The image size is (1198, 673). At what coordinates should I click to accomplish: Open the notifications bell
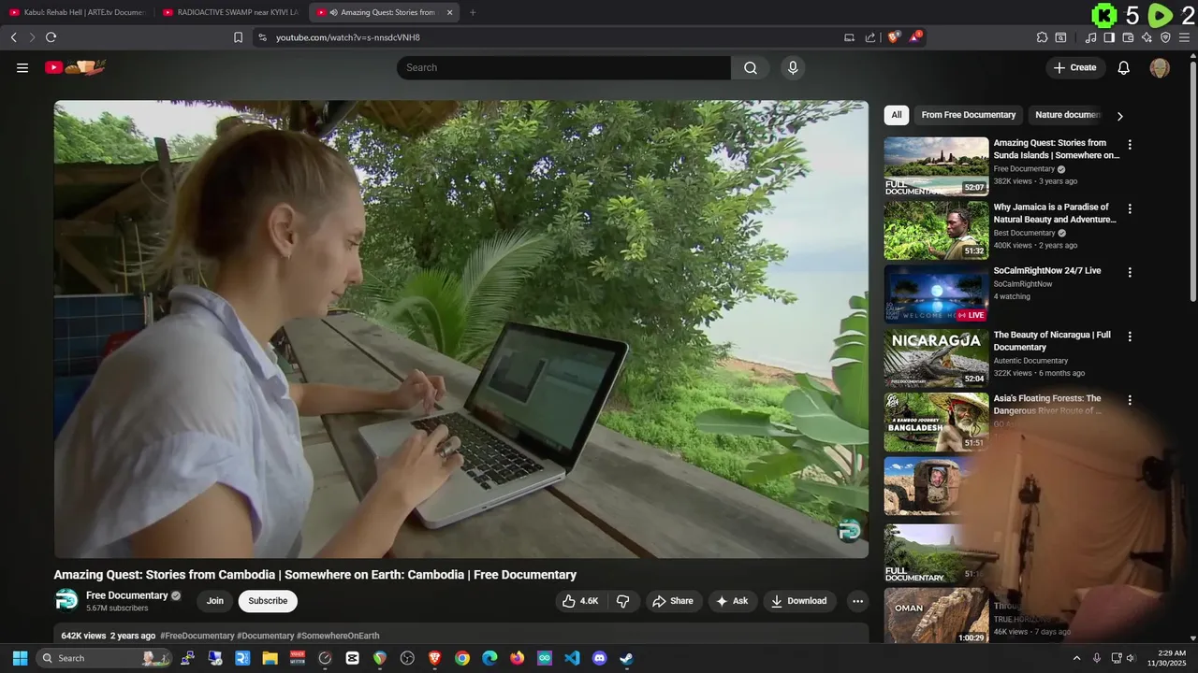pyautogui.click(x=1124, y=67)
